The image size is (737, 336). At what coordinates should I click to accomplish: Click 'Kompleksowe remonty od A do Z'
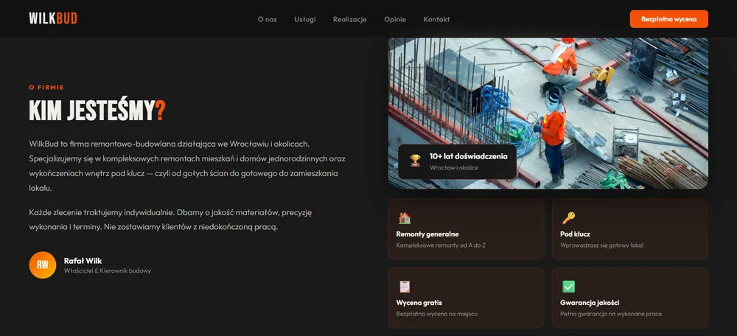[441, 245]
